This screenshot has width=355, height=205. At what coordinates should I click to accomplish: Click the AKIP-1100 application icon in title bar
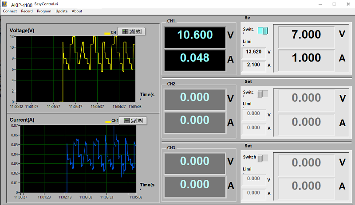pos(4,4)
